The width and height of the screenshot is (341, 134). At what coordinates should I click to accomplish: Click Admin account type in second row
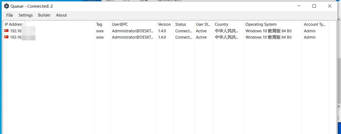tap(310, 37)
